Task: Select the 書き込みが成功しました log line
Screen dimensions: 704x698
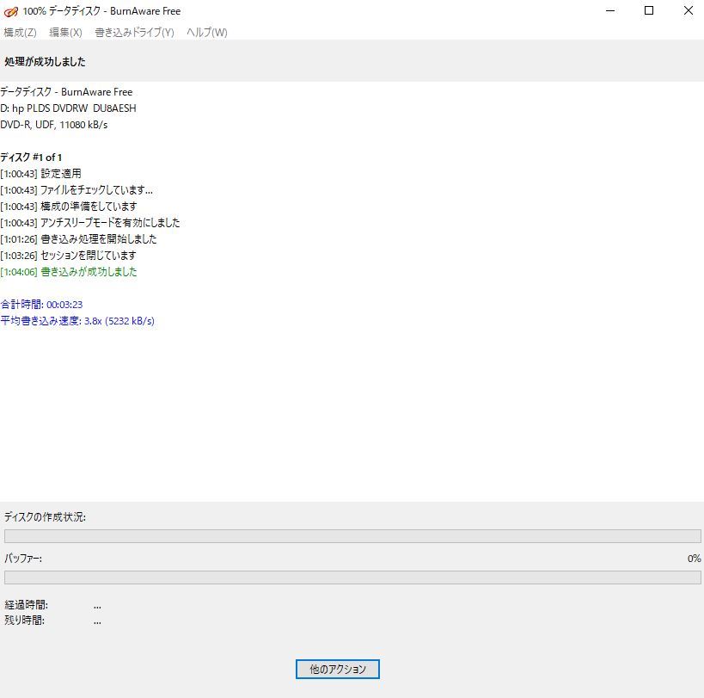Action: tap(69, 271)
